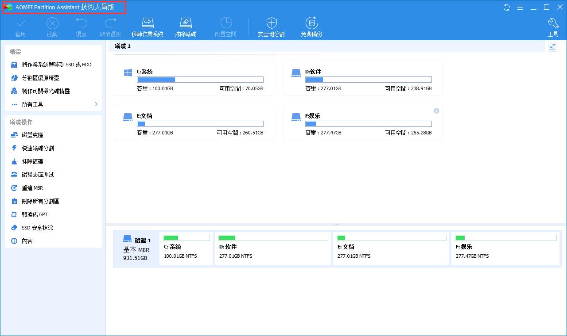Click the 放棄 (Discard) toolbar icon
This screenshot has height=336, width=567.
click(x=52, y=23)
